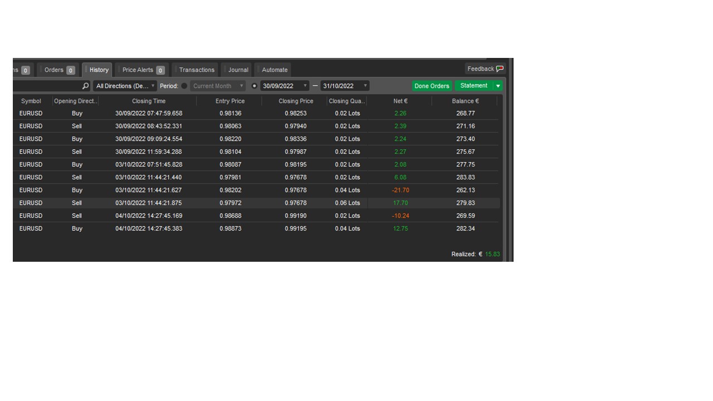The image size is (713, 401).
Task: Click the net loss value -10.24
Action: pyautogui.click(x=400, y=216)
